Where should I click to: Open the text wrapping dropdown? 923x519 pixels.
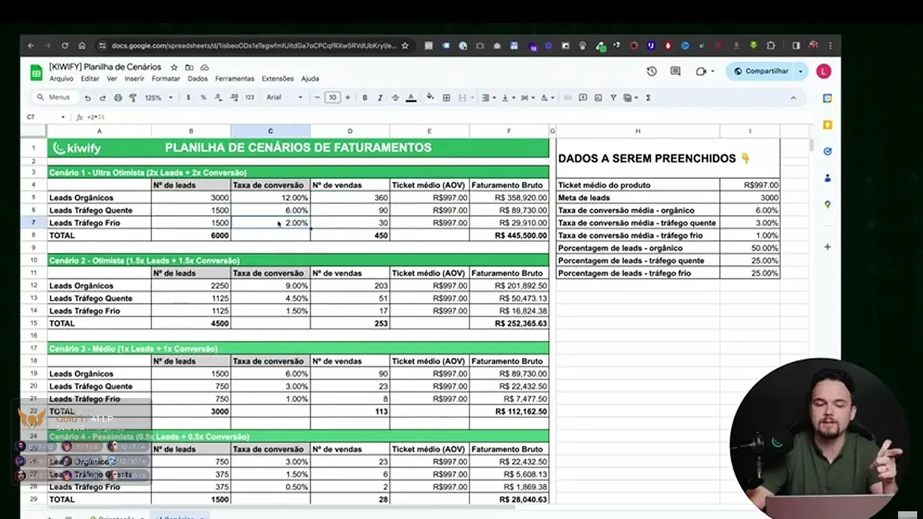[526, 97]
